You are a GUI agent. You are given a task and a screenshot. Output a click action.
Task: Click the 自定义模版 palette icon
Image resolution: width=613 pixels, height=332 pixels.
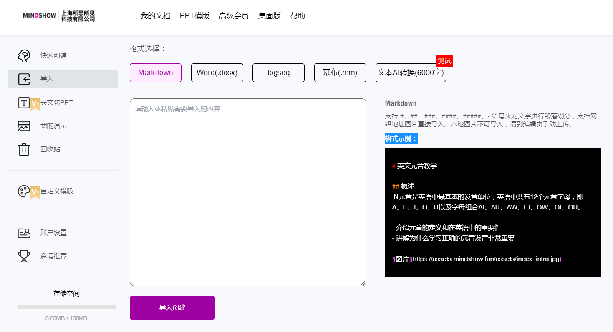coord(24,191)
